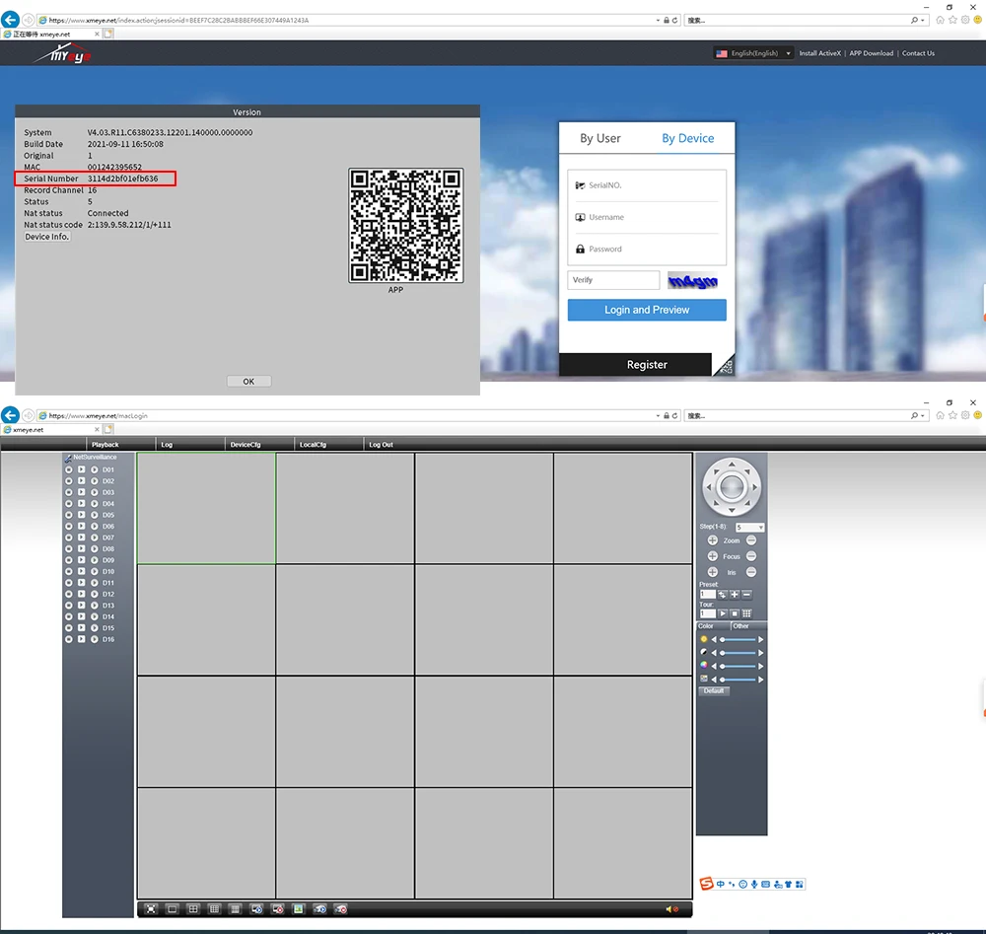This screenshot has width=986, height=934.
Task: Click the NetSurveillance device icon in the tree
Action: pos(68,458)
